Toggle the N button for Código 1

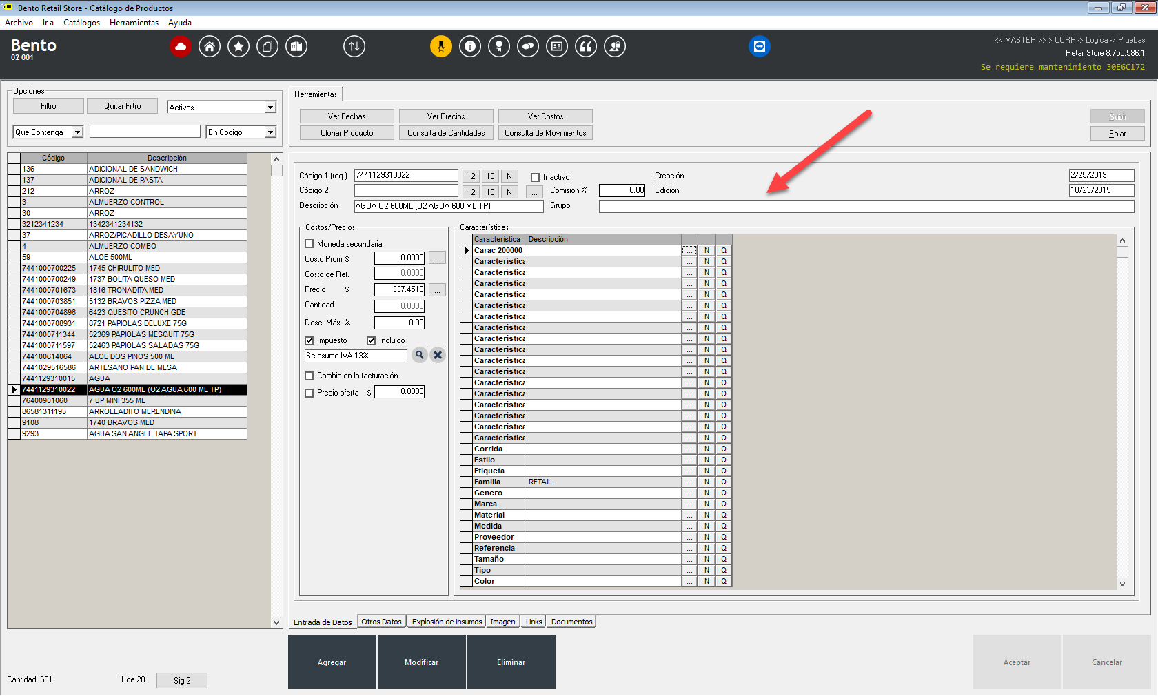point(509,176)
